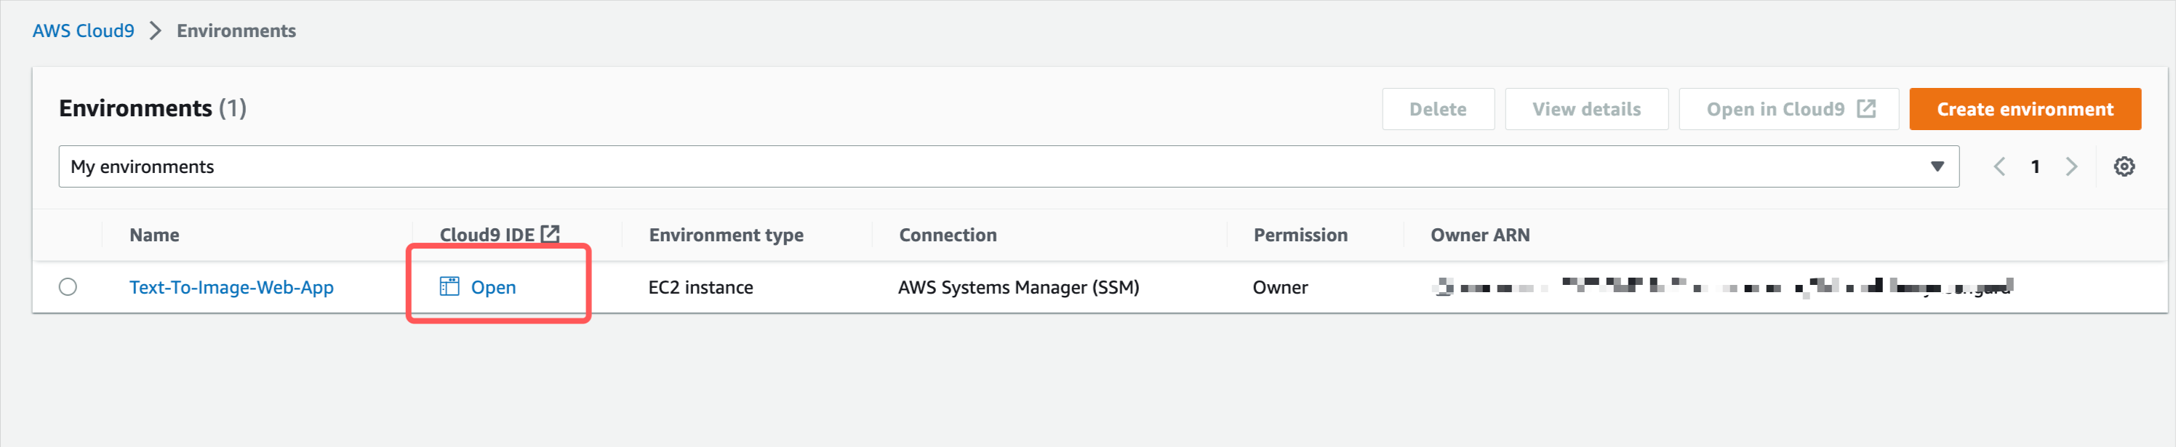The image size is (2176, 447).
Task: Click the Name column header
Action: tap(155, 235)
